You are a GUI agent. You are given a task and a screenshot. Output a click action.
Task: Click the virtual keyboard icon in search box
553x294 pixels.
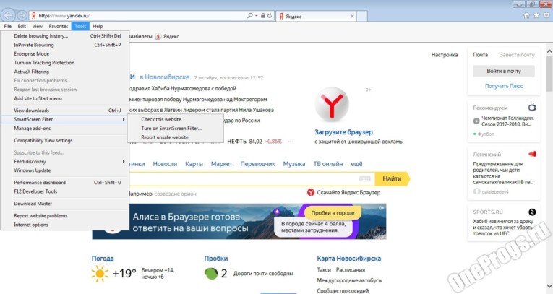point(364,178)
